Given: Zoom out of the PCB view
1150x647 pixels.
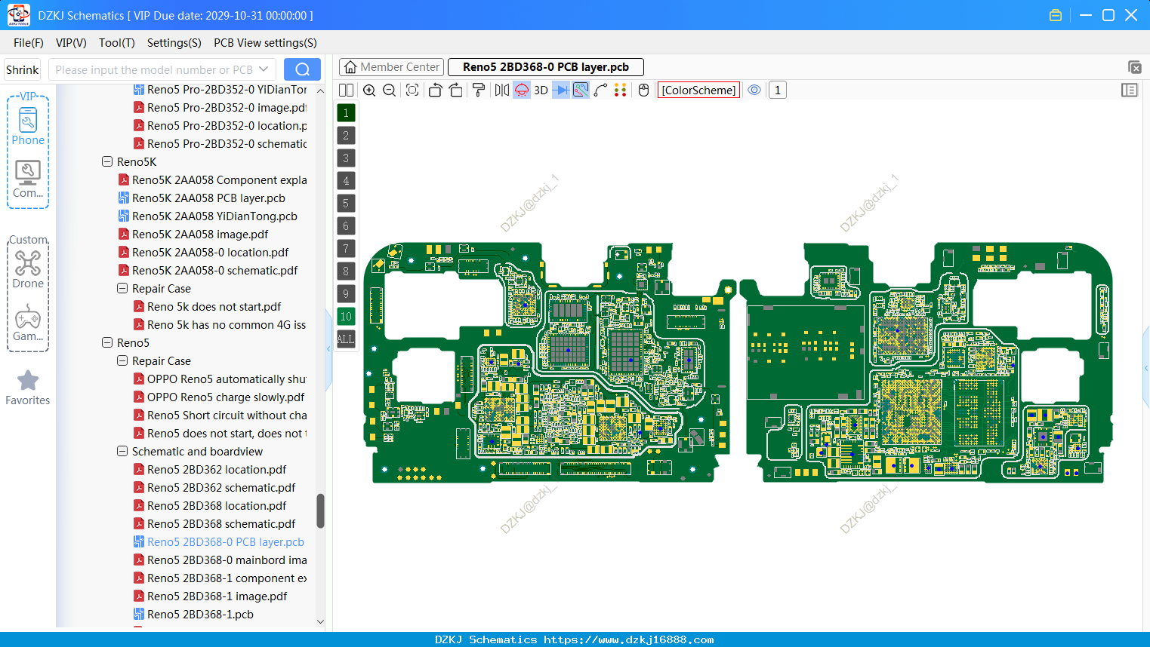Looking at the screenshot, I should tap(390, 90).
